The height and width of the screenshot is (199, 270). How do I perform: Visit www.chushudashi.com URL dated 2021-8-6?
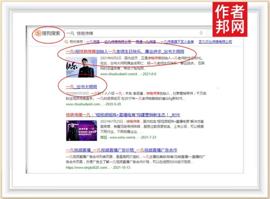point(120,74)
